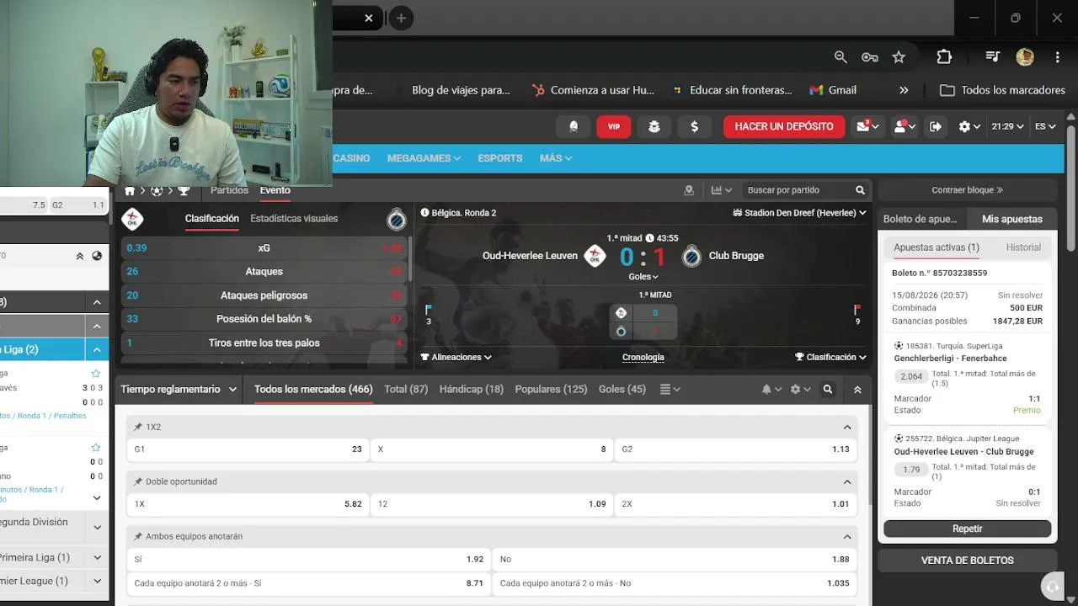
Task: Click the mascot icon next to VIP
Action: (x=654, y=126)
